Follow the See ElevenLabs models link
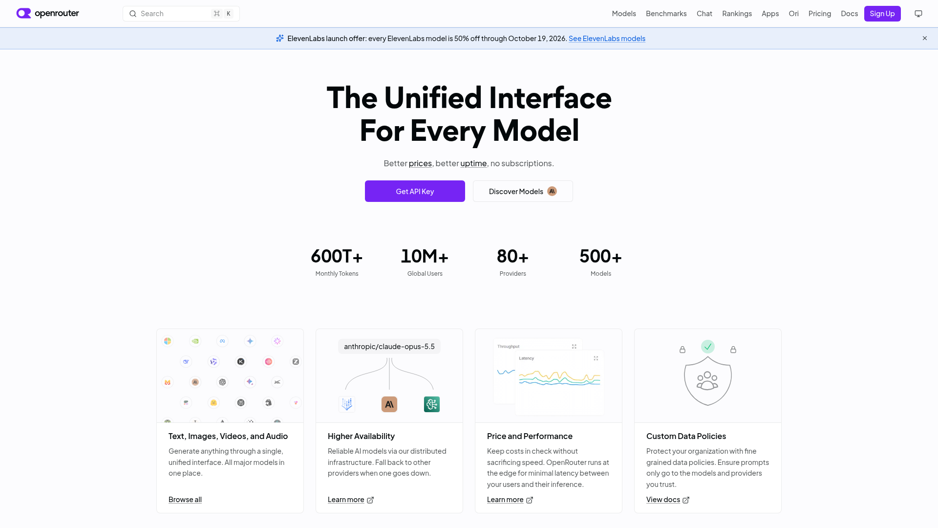Image resolution: width=938 pixels, height=528 pixels. (x=607, y=39)
